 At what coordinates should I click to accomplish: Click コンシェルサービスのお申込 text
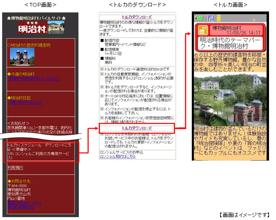(122, 152)
